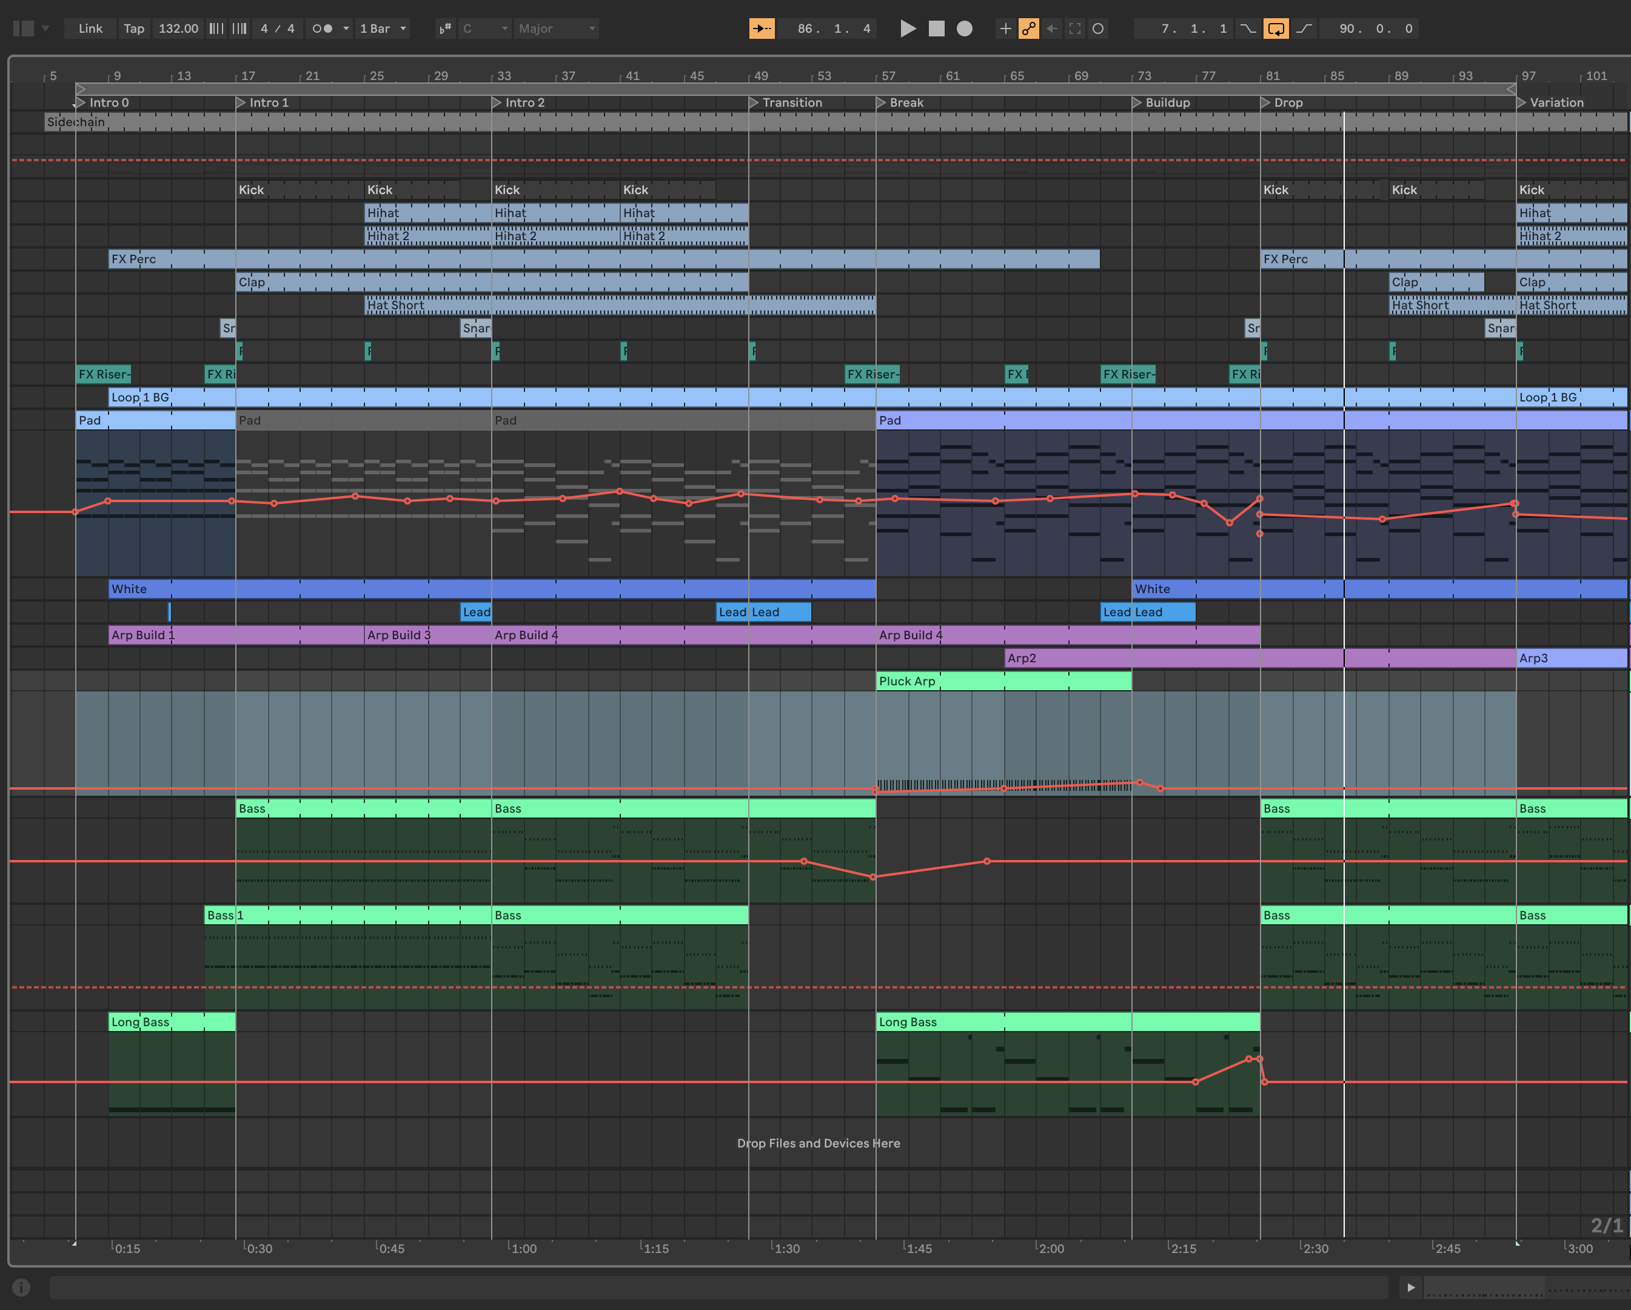Click the 132.00 tempo field
The width and height of the screenshot is (1631, 1310).
178,29
